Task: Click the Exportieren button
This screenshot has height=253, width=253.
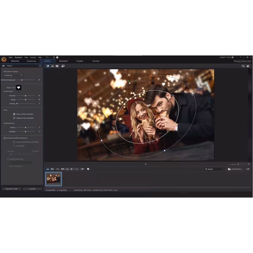Action: tap(236, 169)
